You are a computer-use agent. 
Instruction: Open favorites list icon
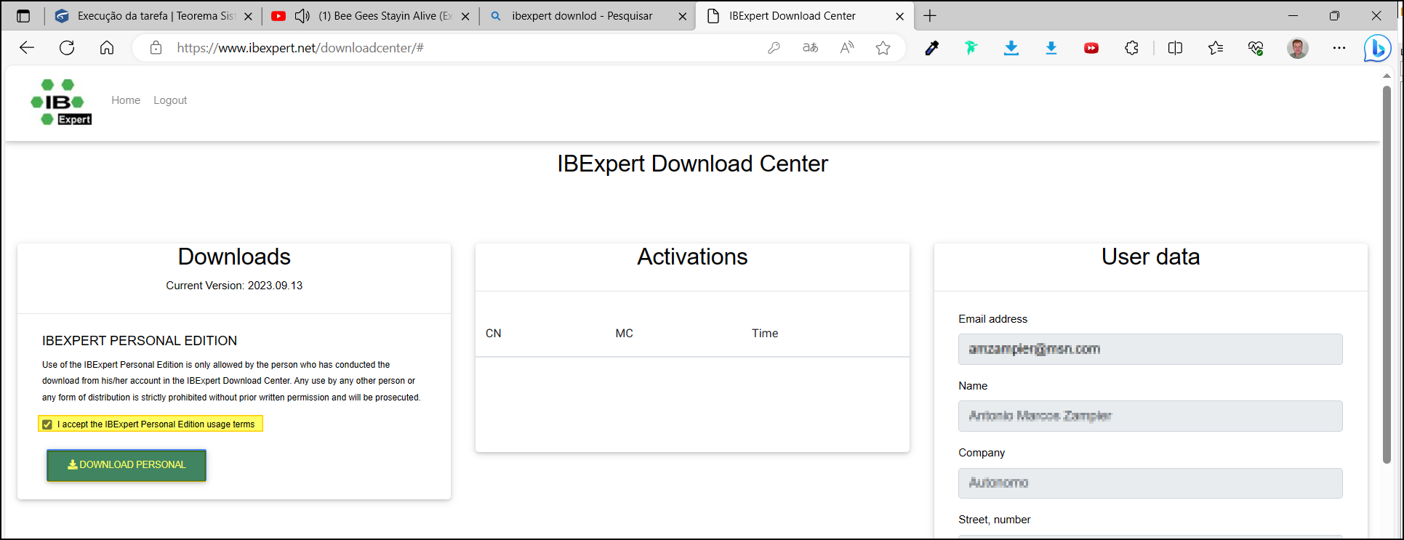tap(1215, 48)
